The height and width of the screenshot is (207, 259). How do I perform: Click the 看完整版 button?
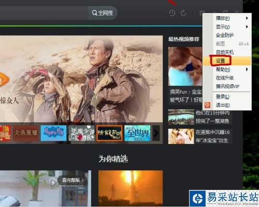click(x=73, y=180)
